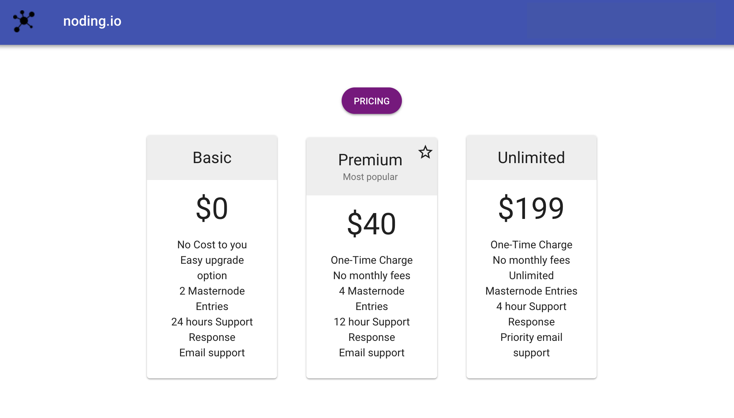Click the $199 price on Unlimited
Image resolution: width=734 pixels, height=418 pixels.
pyautogui.click(x=531, y=208)
